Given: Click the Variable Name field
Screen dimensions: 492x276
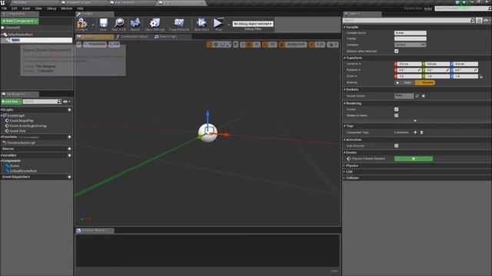Looking at the screenshot, I should pos(410,33).
